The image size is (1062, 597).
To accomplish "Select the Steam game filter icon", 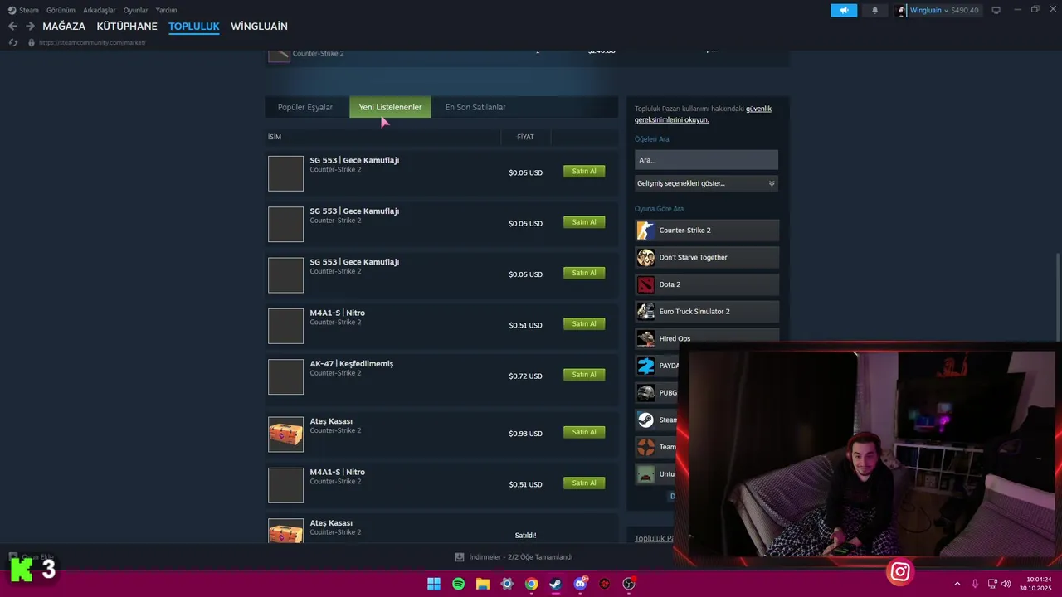I will click(x=645, y=420).
